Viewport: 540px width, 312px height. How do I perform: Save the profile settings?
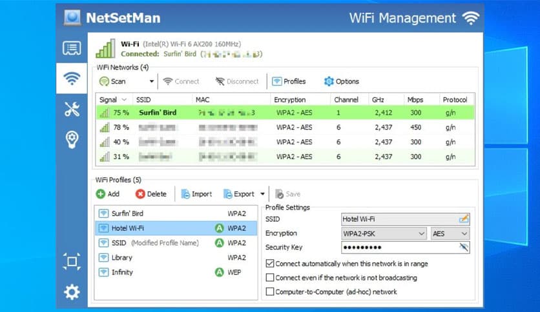(x=288, y=194)
